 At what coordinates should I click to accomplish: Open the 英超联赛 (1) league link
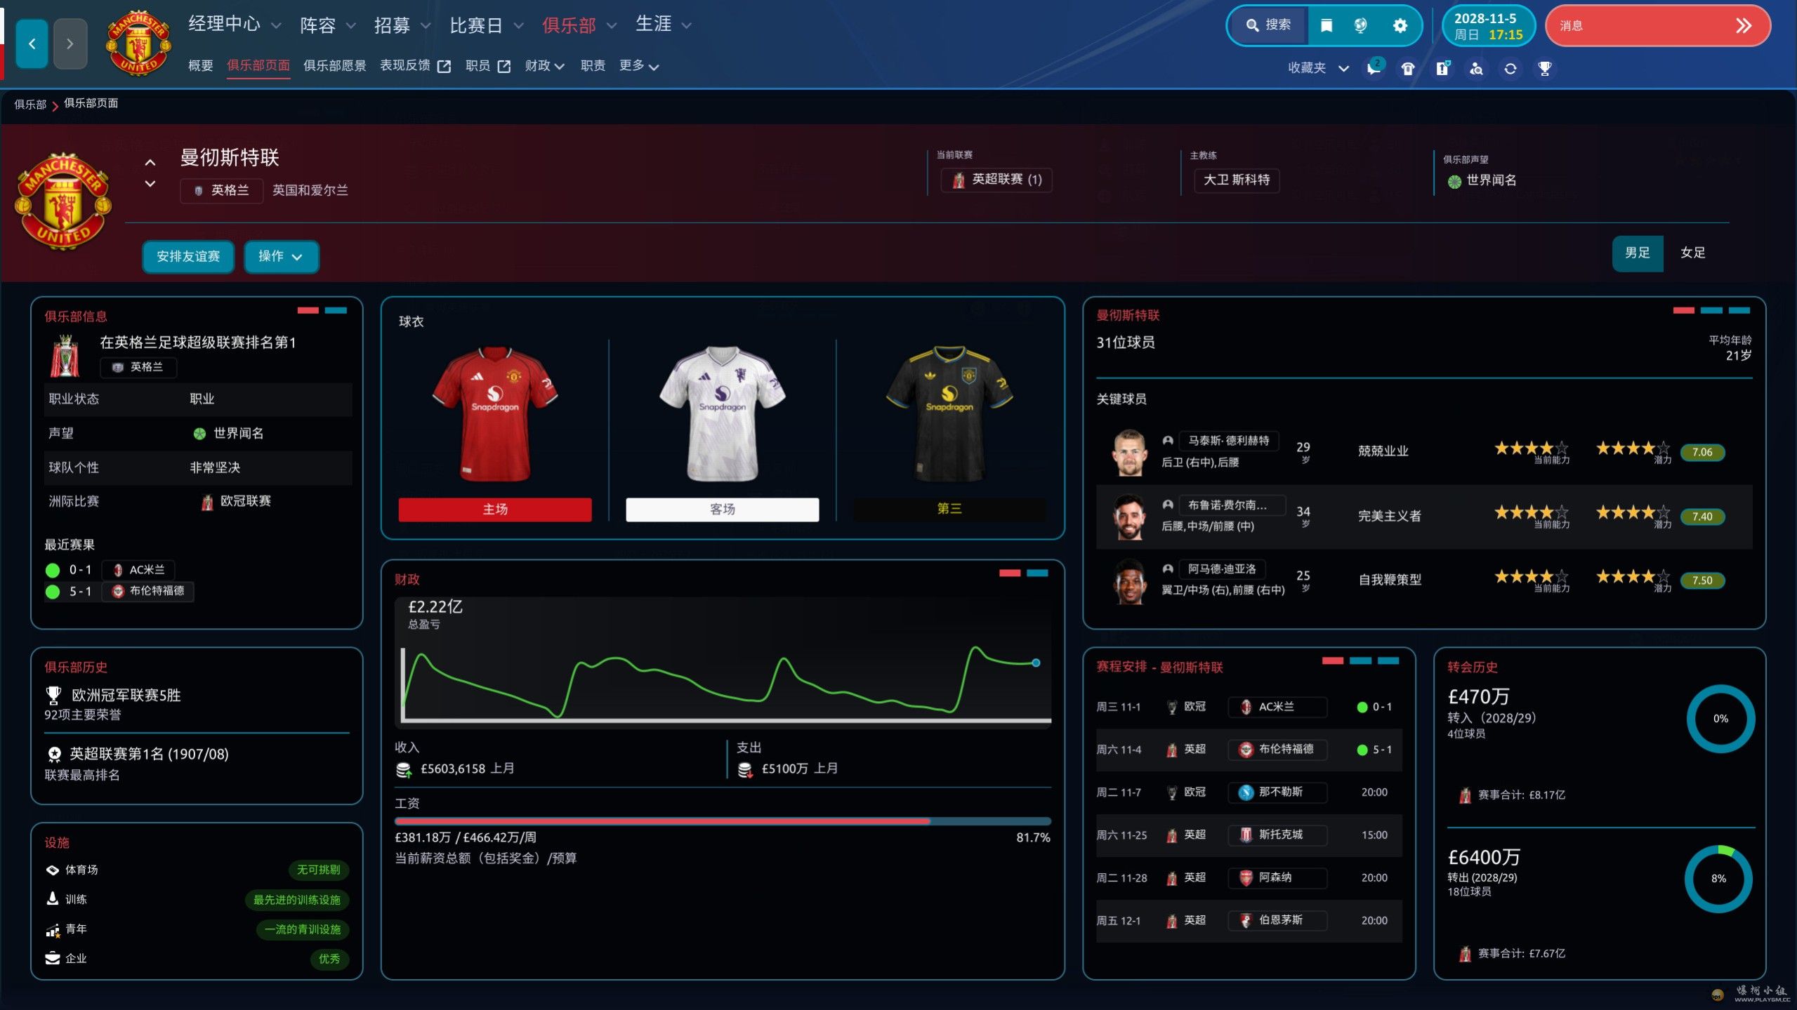click(x=996, y=180)
